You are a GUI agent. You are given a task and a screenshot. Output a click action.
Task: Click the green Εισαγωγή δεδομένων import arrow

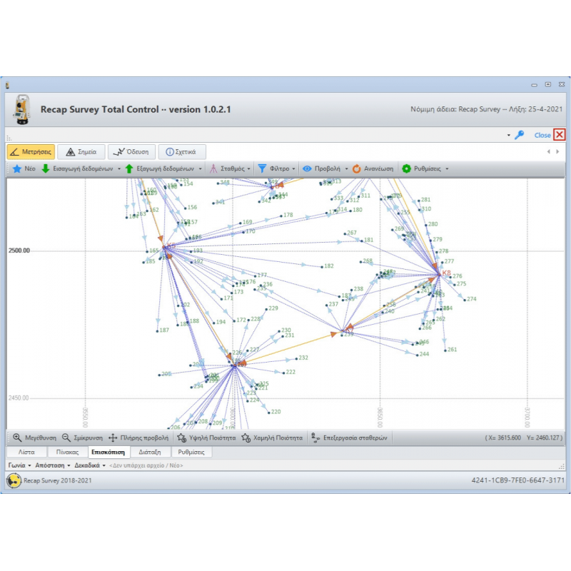click(x=46, y=169)
